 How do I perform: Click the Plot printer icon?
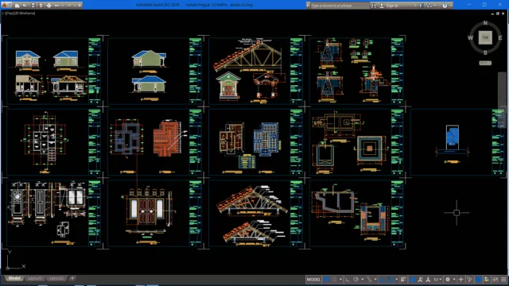click(49, 6)
